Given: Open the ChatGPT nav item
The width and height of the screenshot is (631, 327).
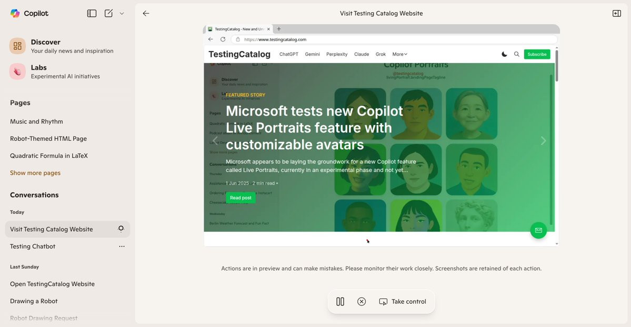Looking at the screenshot, I should point(288,54).
